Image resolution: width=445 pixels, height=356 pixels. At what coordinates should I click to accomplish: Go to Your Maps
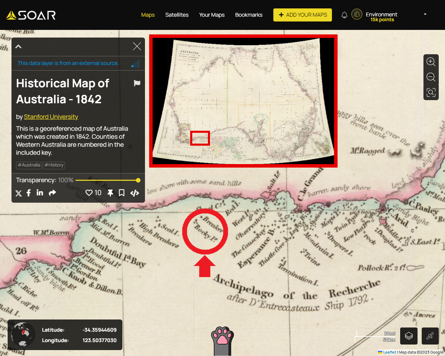click(x=212, y=15)
